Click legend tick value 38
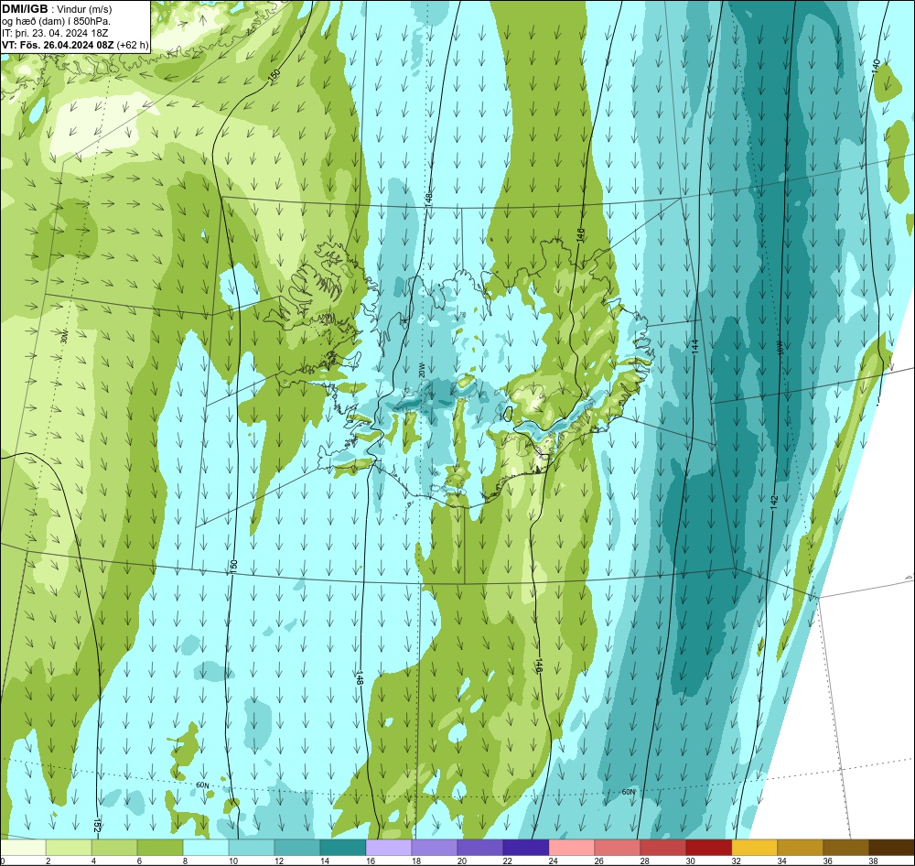Screen dimensions: 915x866 click(x=873, y=861)
